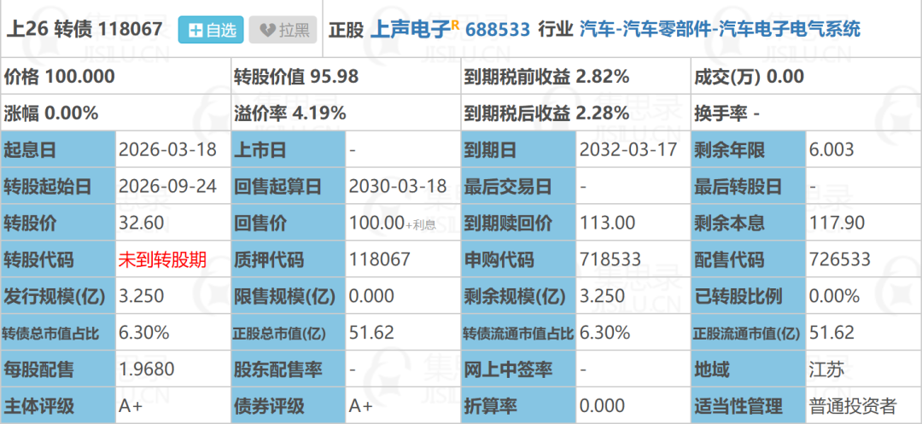Screen dimensions: 922x424
Task: Select the 到期税后收益 2.28% cell
Action: 576,113
